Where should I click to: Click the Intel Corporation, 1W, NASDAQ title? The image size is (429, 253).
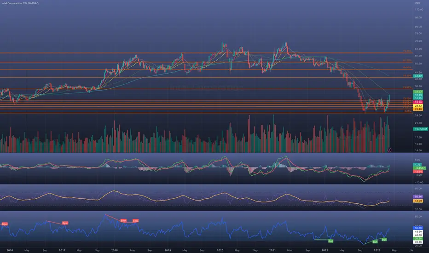(x=20, y=3)
